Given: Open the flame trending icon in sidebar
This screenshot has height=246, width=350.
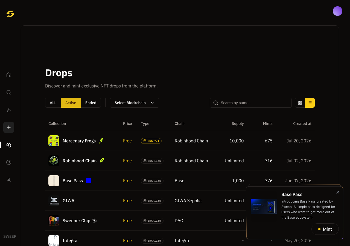Looking at the screenshot, I should click(x=9, y=110).
